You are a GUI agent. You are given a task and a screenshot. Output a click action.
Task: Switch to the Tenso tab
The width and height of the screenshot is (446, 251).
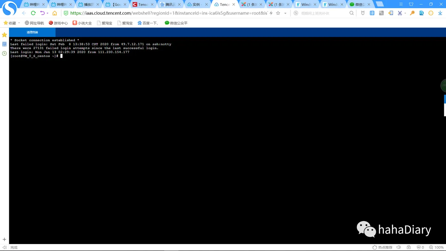click(143, 4)
